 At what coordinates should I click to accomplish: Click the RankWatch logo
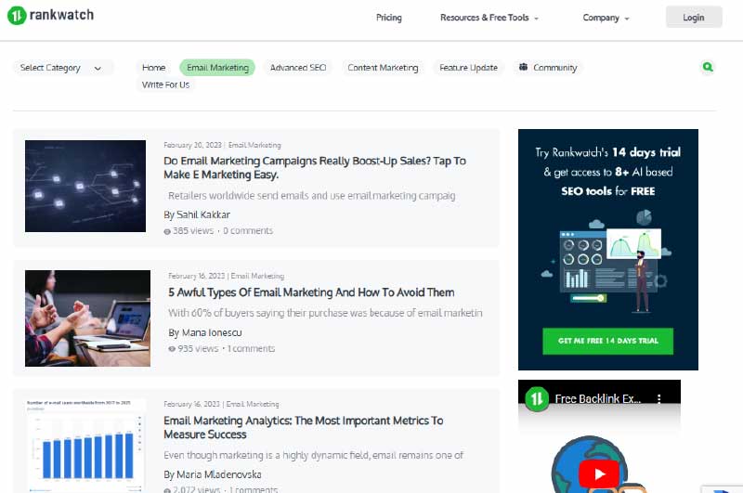coord(51,15)
